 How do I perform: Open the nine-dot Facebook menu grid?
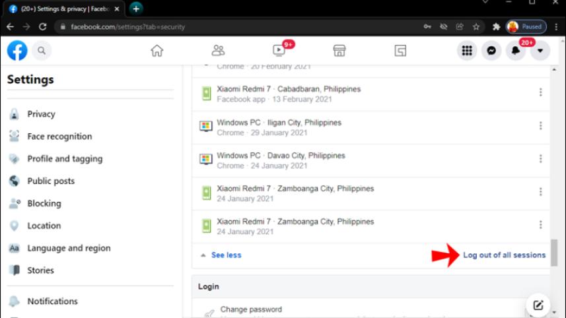pyautogui.click(x=467, y=51)
